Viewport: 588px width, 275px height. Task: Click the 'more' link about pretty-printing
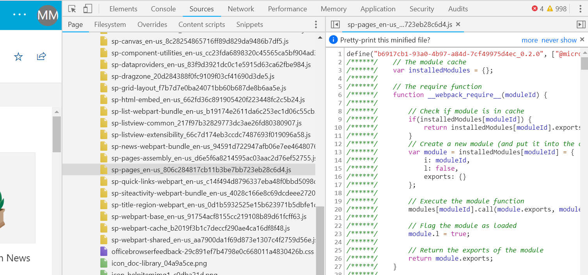529,40
